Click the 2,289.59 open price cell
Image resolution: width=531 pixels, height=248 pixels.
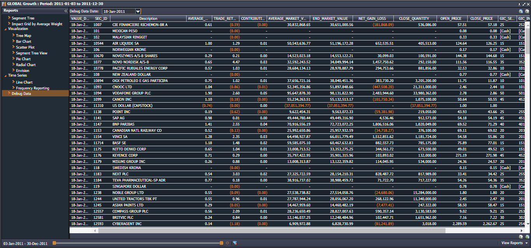tap(452, 224)
